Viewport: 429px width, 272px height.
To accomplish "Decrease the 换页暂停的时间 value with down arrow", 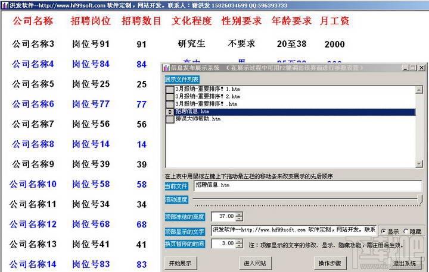I will [239, 245].
